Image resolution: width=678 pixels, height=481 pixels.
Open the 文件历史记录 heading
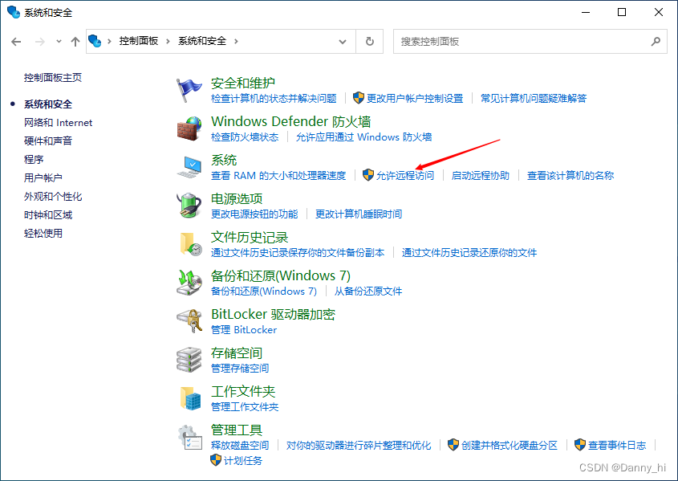click(x=250, y=237)
